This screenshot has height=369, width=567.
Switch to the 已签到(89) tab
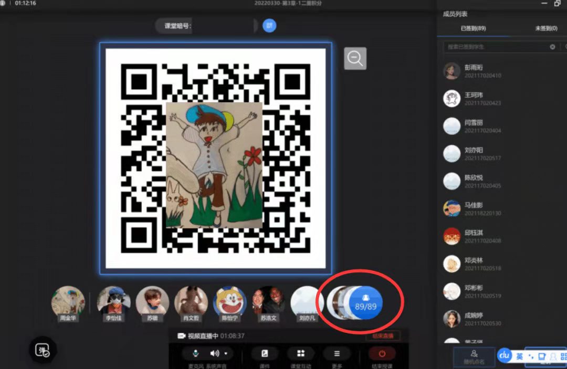pyautogui.click(x=472, y=28)
